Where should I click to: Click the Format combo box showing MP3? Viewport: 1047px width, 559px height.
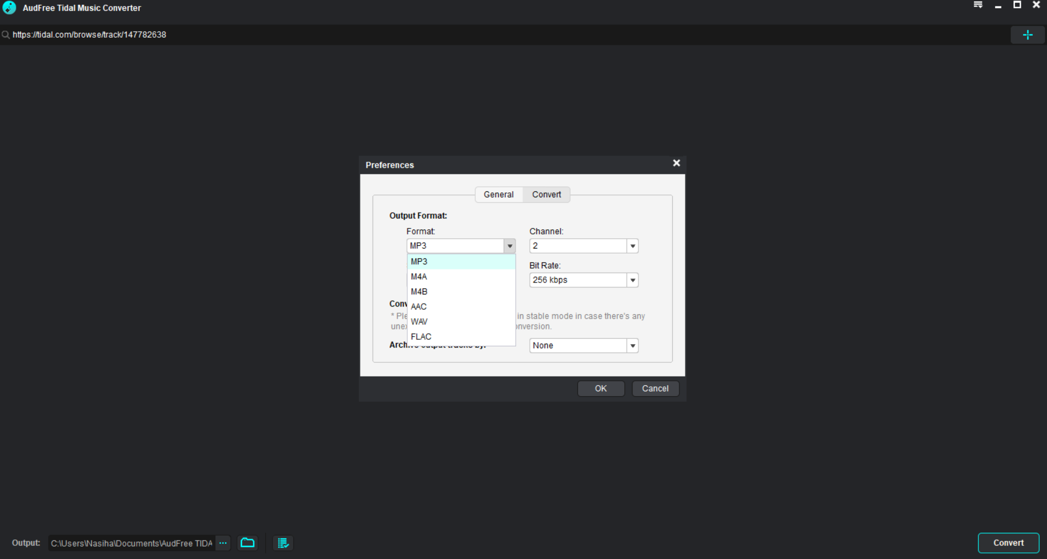[x=460, y=246]
